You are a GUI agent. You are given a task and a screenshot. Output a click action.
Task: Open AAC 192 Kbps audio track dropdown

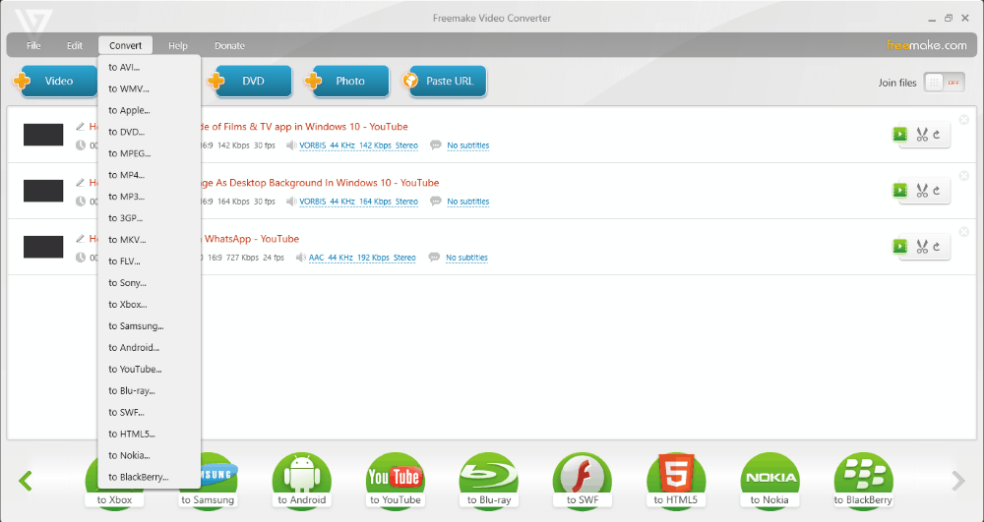pyautogui.click(x=362, y=258)
